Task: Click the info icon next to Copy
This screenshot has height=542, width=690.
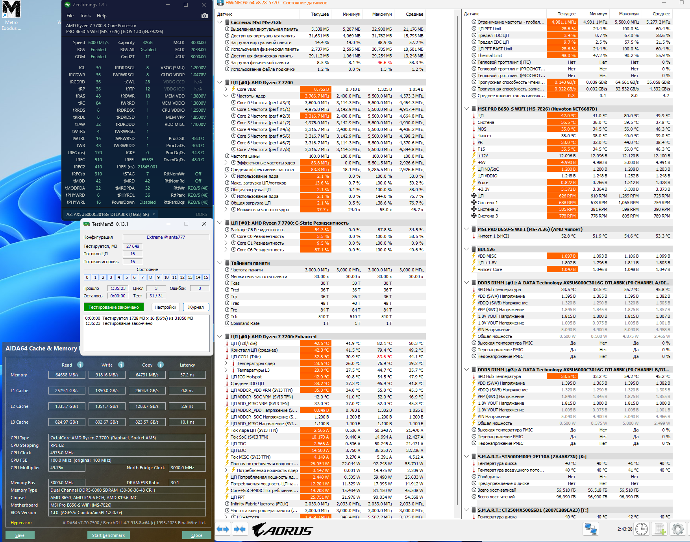Action: 161,365
